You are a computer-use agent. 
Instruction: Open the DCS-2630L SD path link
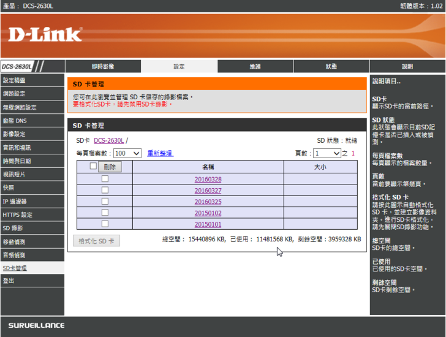pos(108,140)
